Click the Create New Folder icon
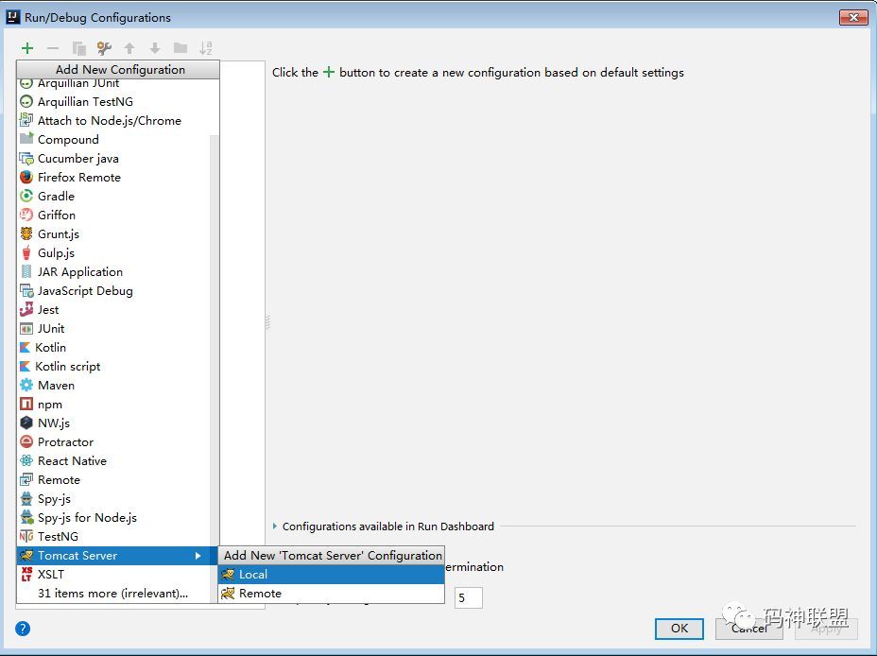This screenshot has width=877, height=656. pyautogui.click(x=181, y=48)
